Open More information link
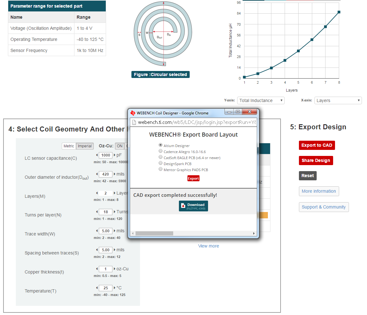Image resolution: width=367 pixels, height=315 pixels. 319,191
